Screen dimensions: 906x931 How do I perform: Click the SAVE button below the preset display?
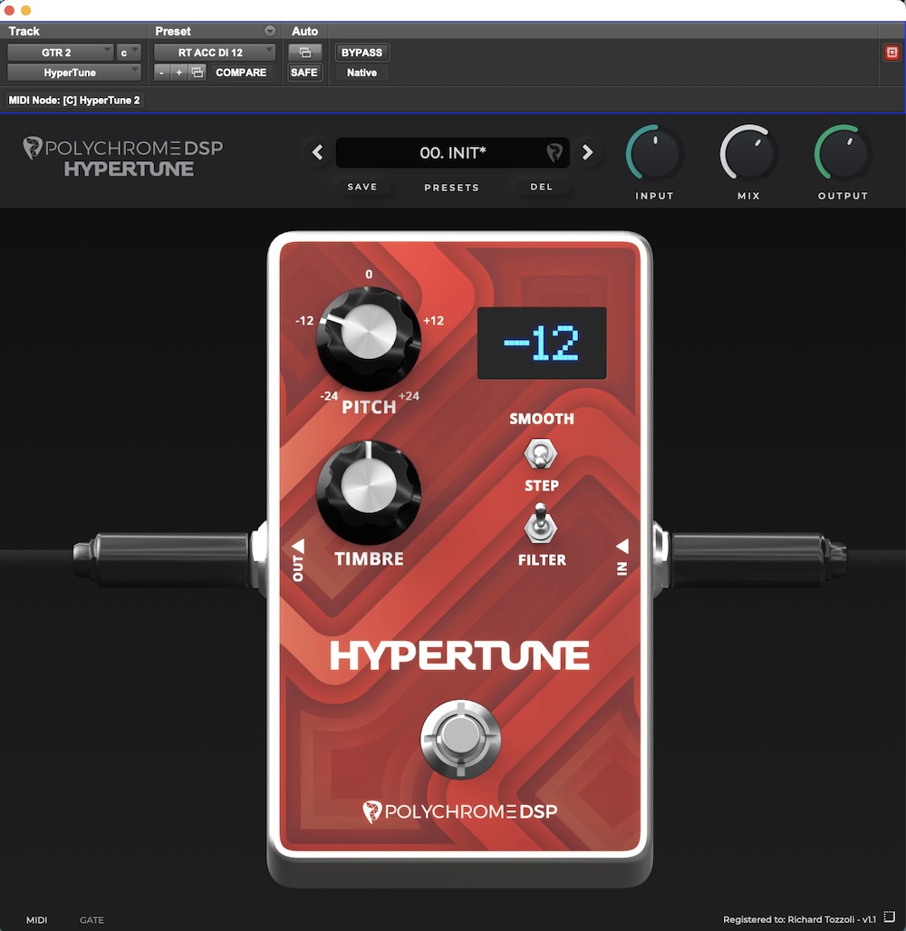coord(362,187)
